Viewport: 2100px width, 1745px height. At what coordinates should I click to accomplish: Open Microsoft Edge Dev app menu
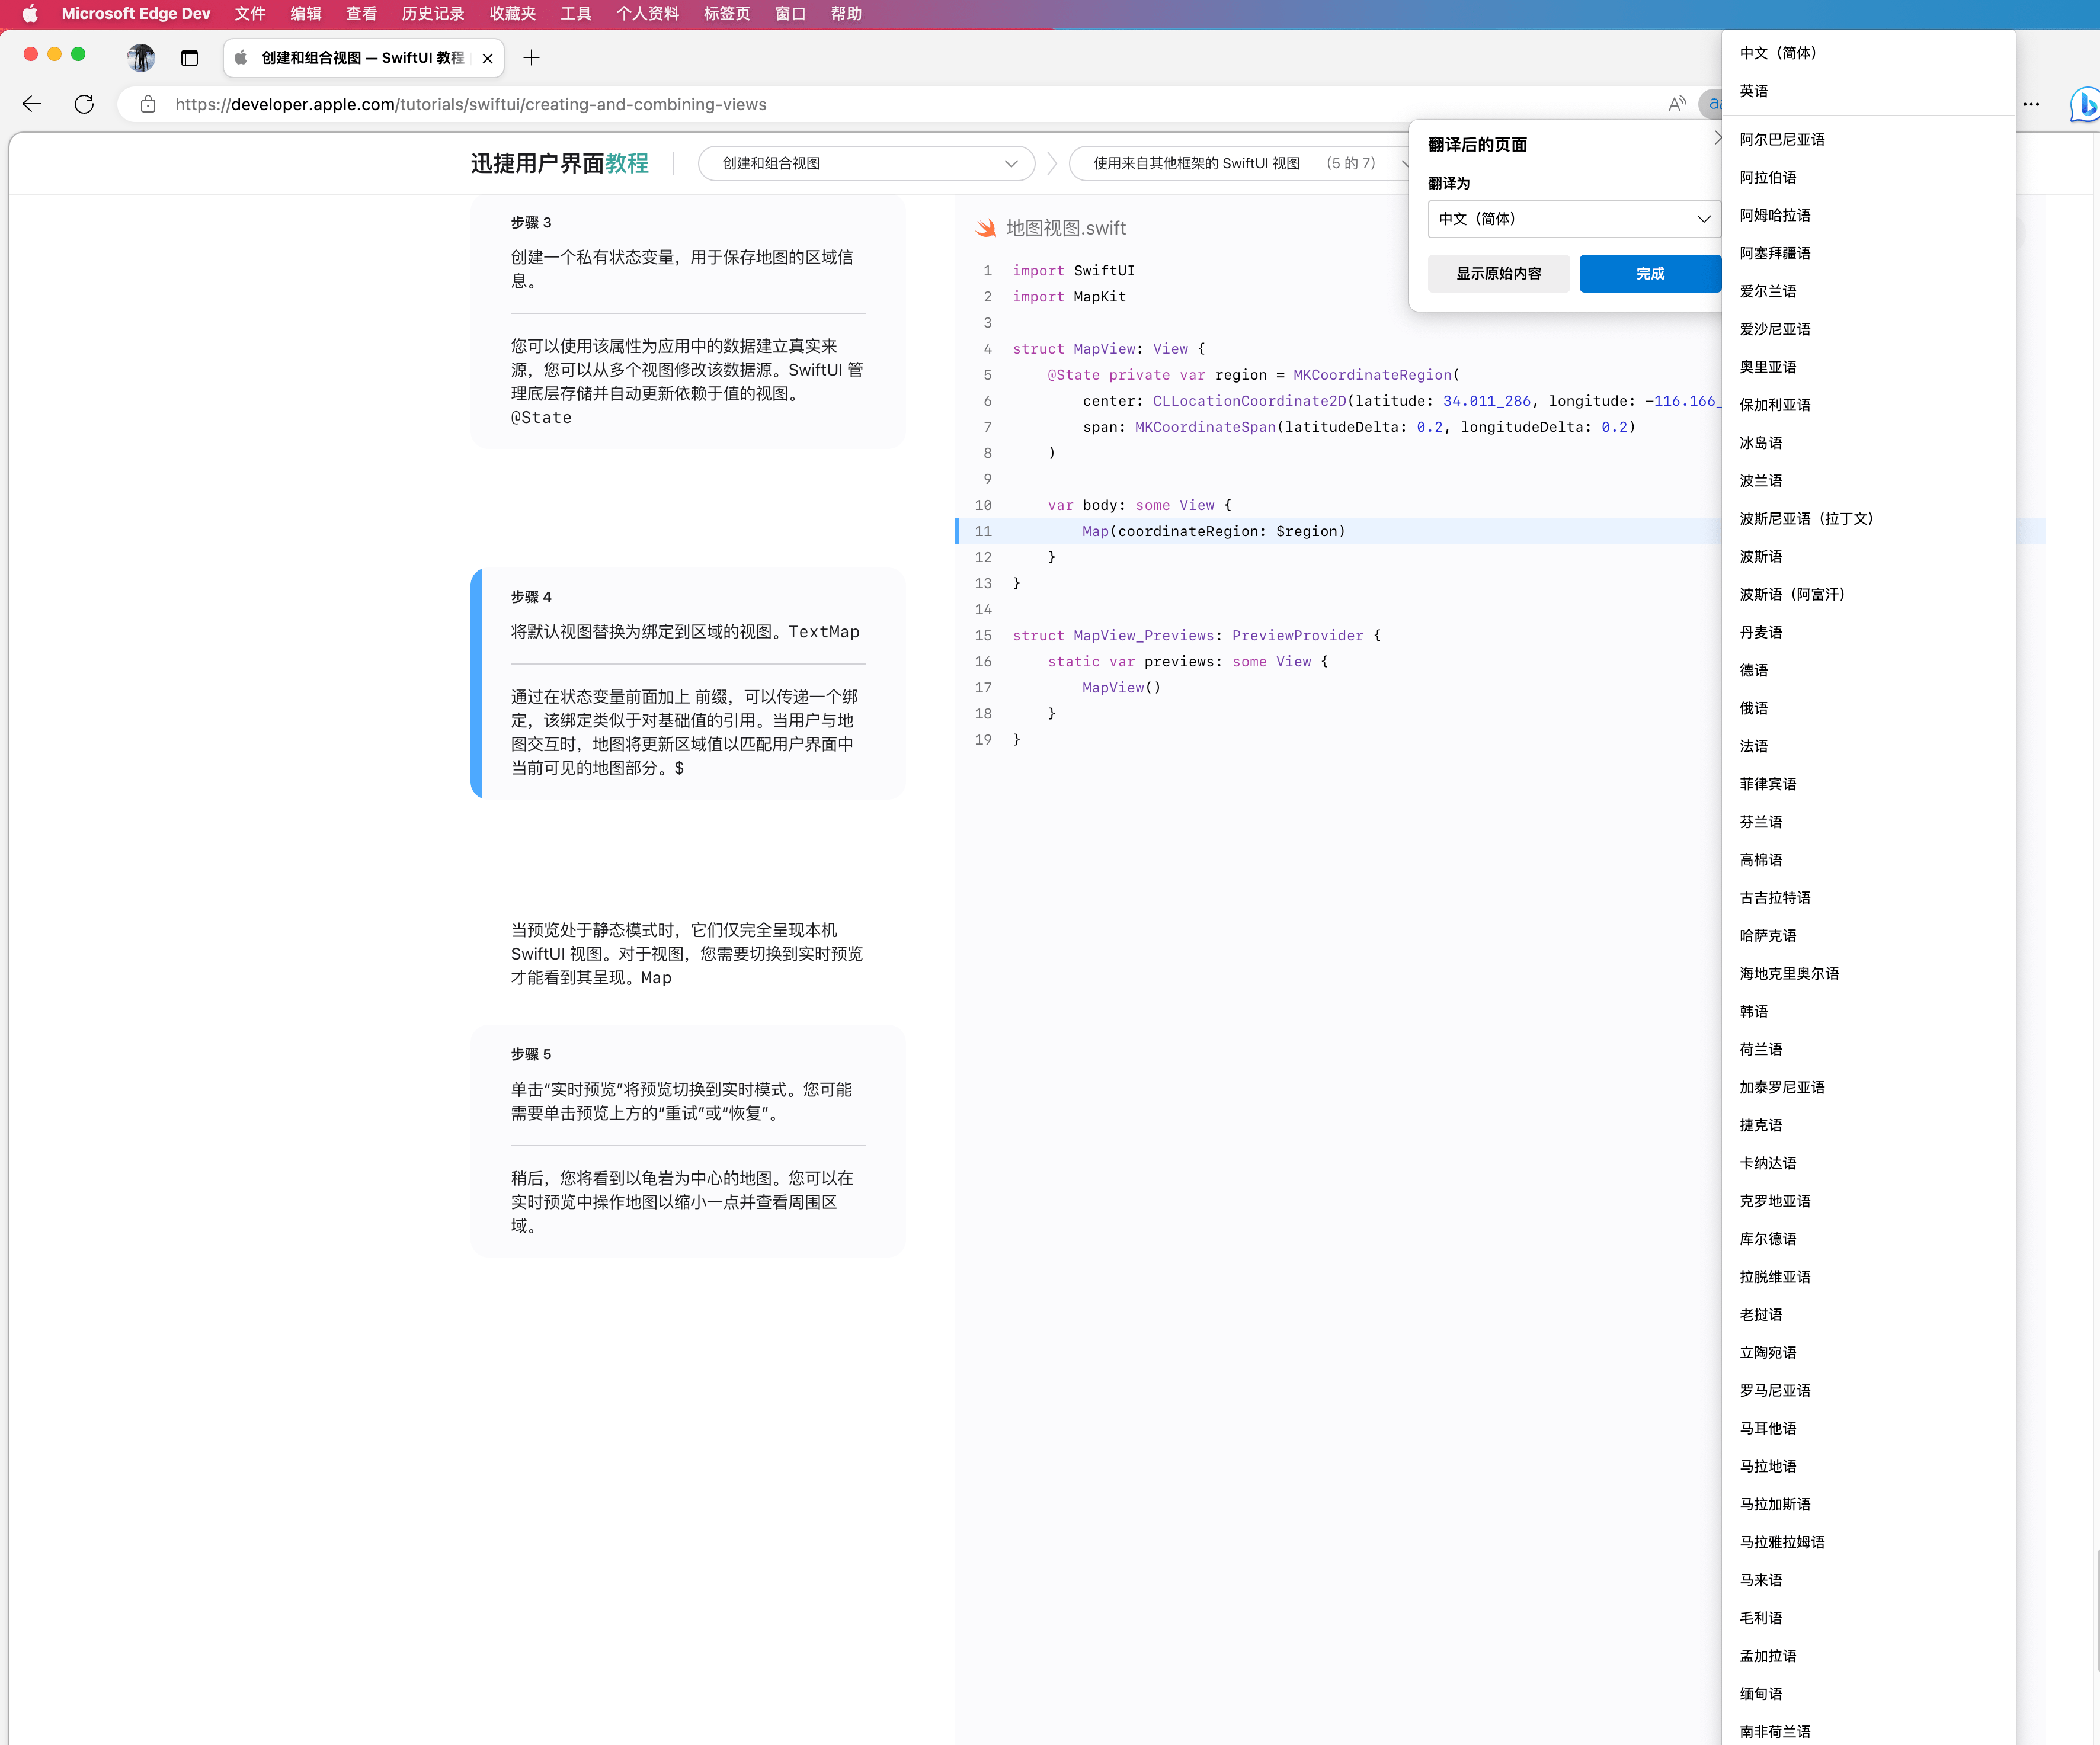click(136, 14)
